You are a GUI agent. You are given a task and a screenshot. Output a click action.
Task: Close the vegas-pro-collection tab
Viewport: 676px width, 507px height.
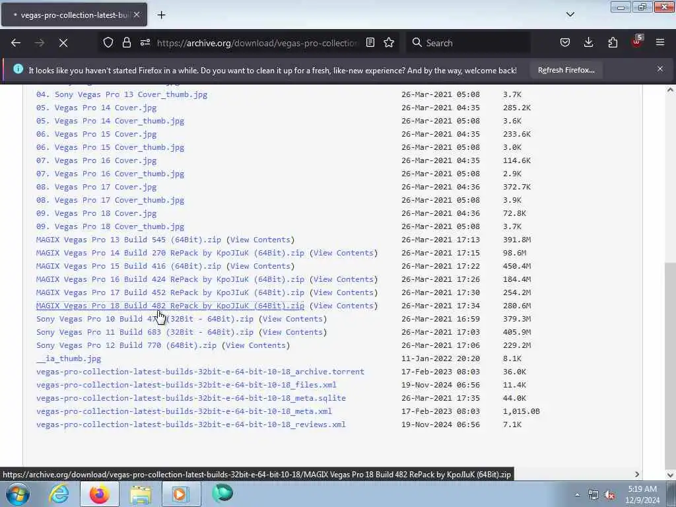pos(137,15)
